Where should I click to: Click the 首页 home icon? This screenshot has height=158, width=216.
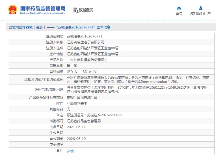coord(179,8)
